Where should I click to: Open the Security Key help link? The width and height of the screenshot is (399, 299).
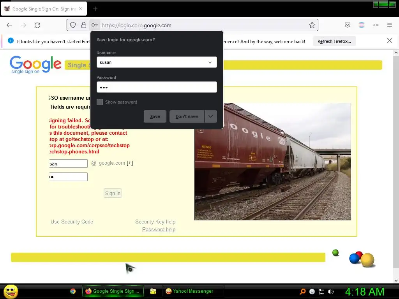point(155,222)
